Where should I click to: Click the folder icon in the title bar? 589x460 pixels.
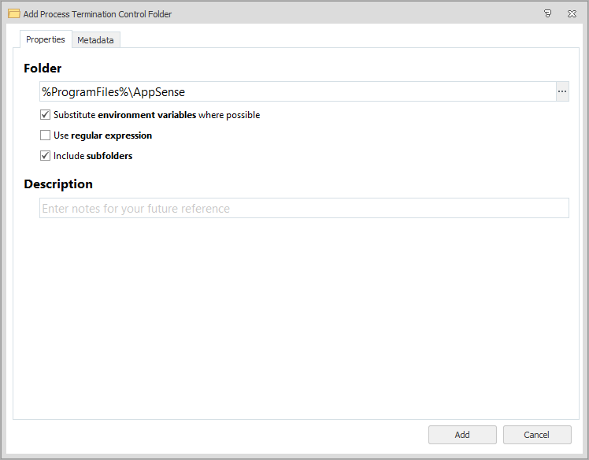pyautogui.click(x=13, y=13)
